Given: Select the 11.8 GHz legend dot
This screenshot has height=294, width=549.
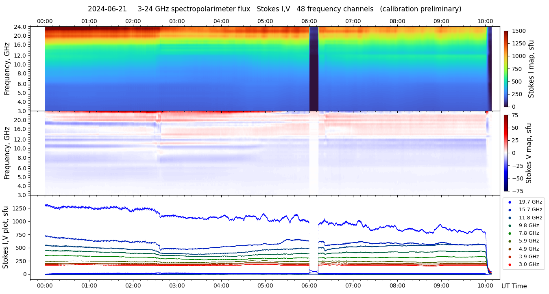Looking at the screenshot, I should [x=510, y=218].
